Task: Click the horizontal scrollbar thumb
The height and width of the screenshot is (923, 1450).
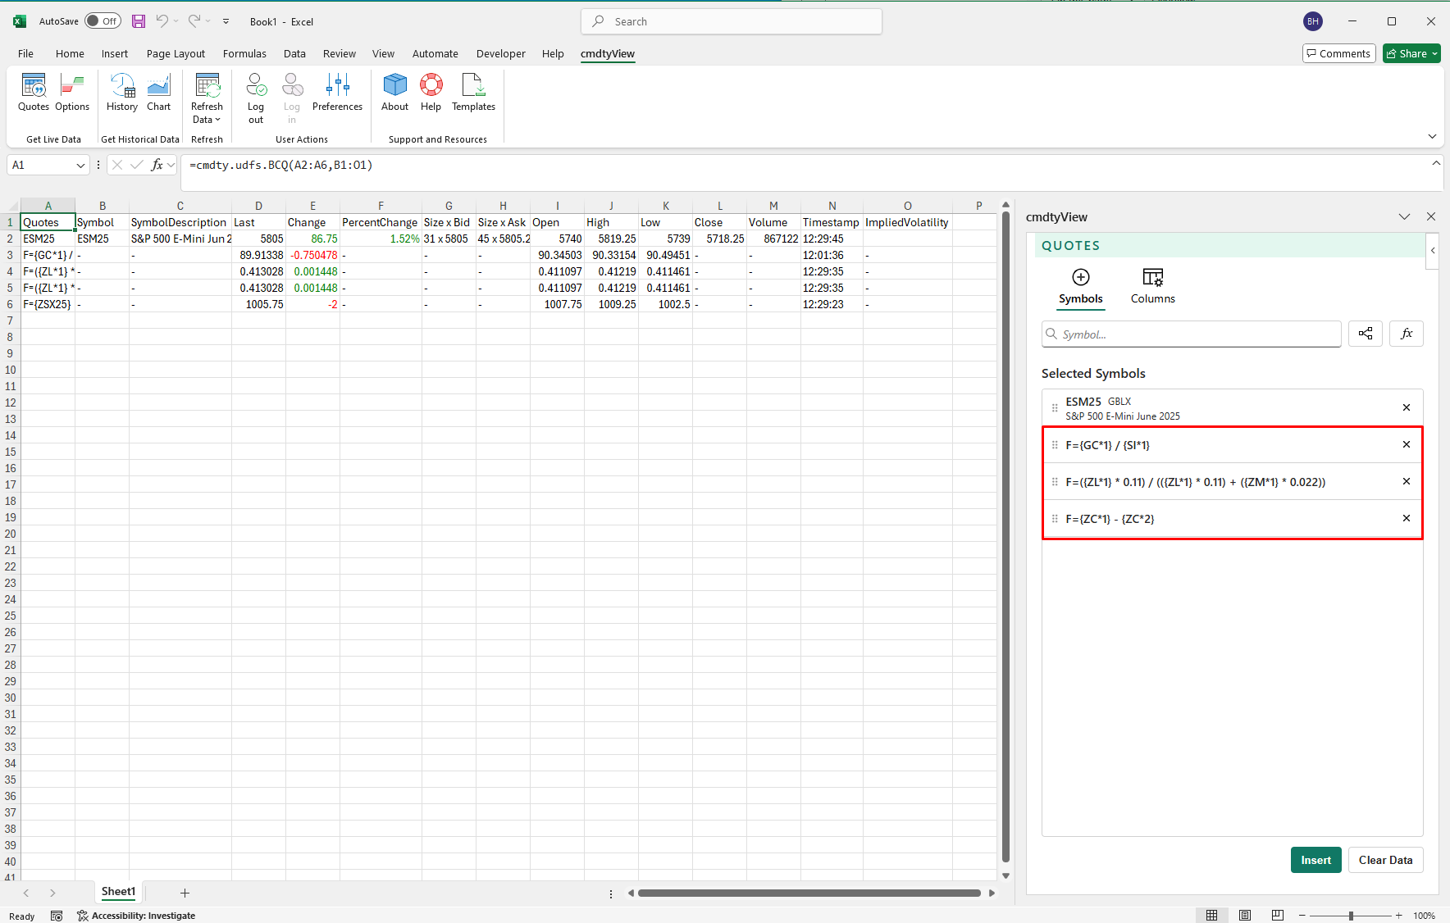Action: (x=809, y=893)
